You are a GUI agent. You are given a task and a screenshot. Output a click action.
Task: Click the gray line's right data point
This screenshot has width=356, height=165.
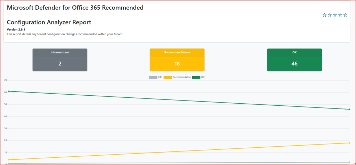click(x=349, y=162)
